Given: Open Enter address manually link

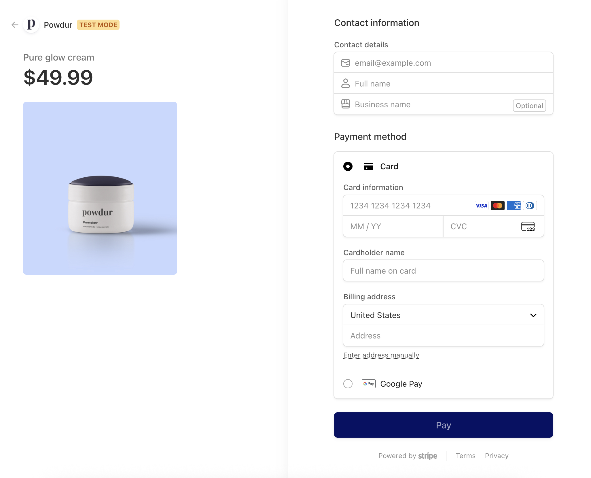Looking at the screenshot, I should pyautogui.click(x=381, y=355).
